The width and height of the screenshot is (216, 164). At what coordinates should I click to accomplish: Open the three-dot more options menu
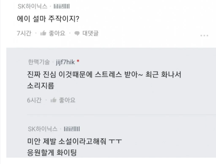click(x=204, y=35)
